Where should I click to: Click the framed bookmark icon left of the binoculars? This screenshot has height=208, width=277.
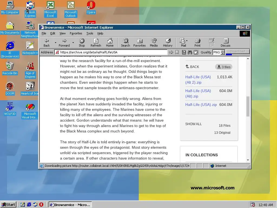[184, 52]
